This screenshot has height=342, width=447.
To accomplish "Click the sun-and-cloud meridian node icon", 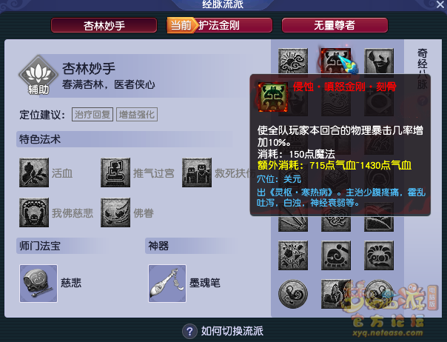I will click(x=293, y=61).
